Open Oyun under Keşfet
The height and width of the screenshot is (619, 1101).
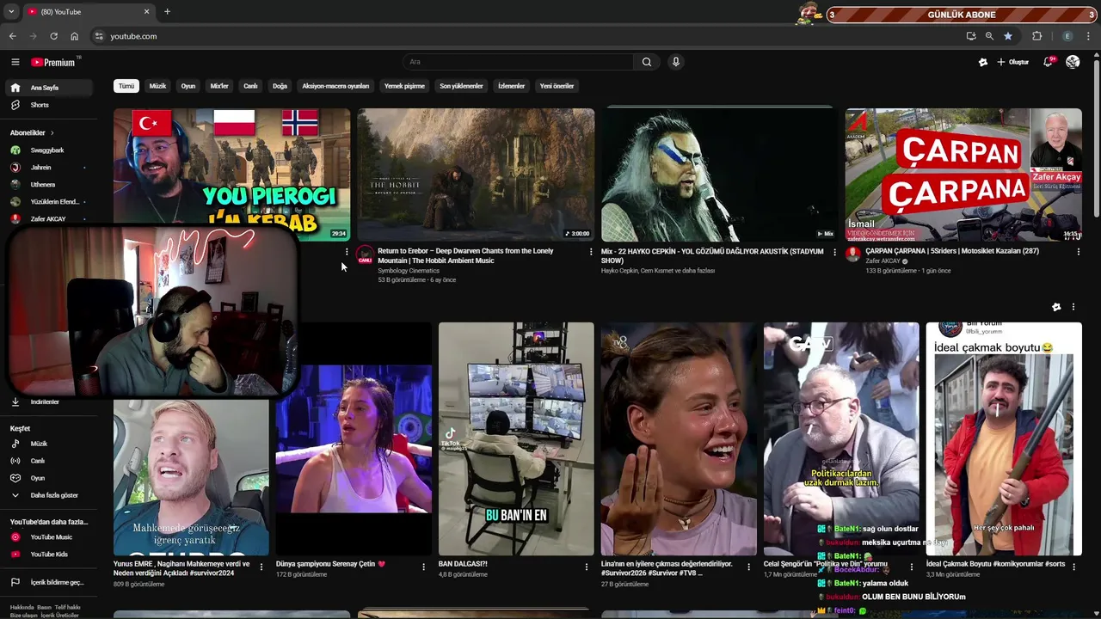click(x=50, y=478)
